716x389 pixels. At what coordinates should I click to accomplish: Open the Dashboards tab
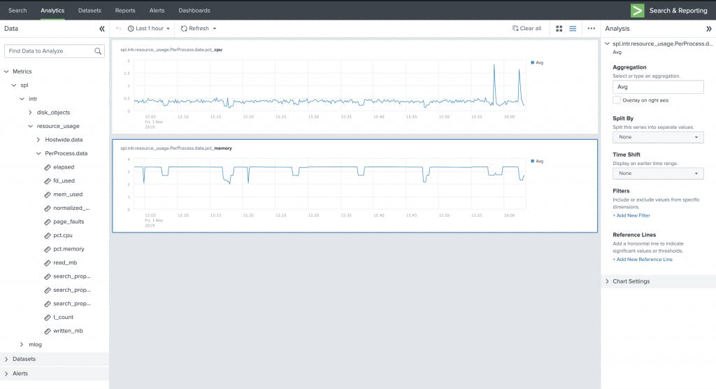(x=194, y=10)
